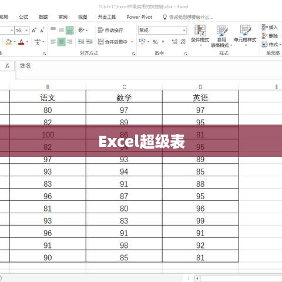This screenshot has height=282, width=282.
Task: Open 套用表格格式 format as table
Action: 221,36
